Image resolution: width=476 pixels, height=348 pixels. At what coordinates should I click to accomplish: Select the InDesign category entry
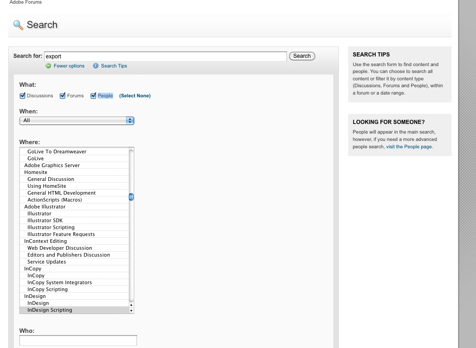click(x=75, y=297)
